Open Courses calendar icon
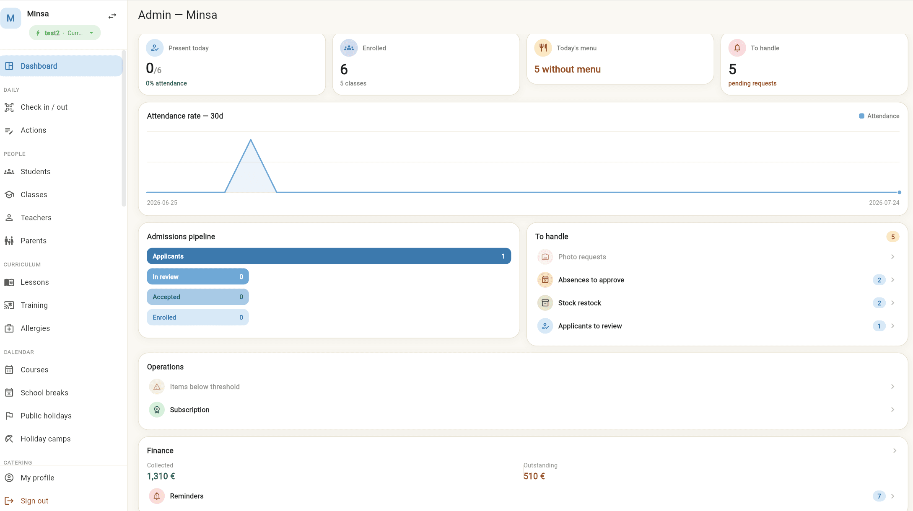913x511 pixels. point(9,370)
